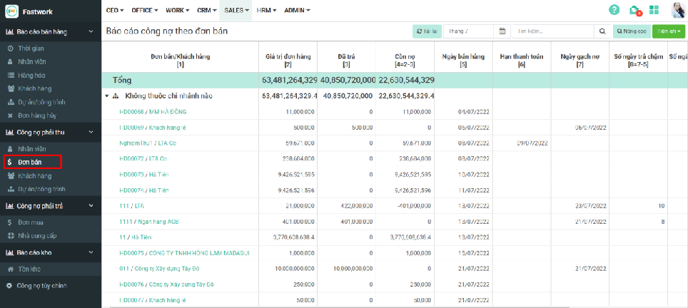Click the Tải lại reload button
The height and width of the screenshot is (308, 688).
[x=426, y=31]
